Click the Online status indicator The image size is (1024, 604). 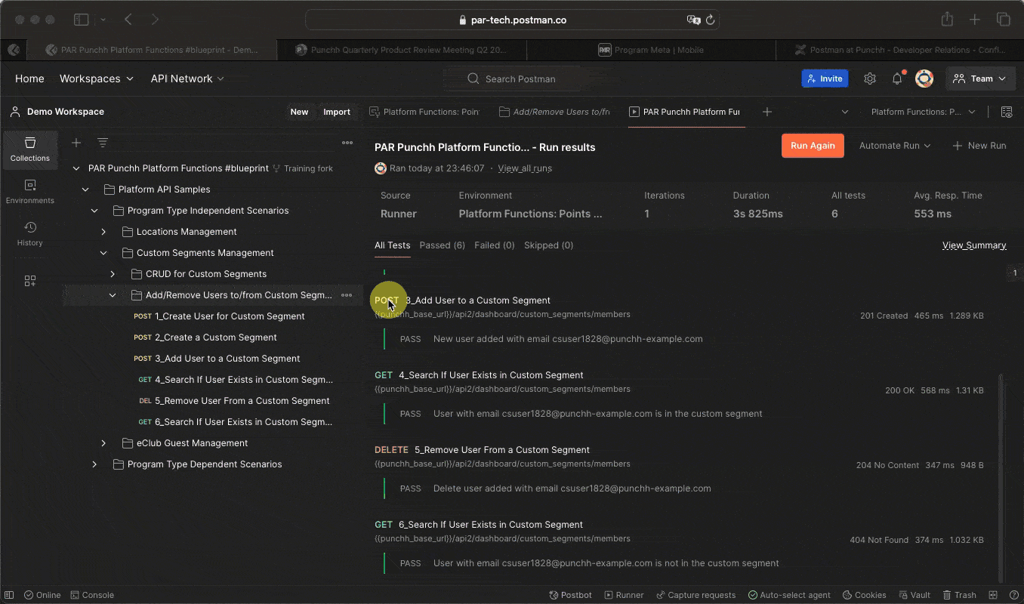[x=42, y=595]
